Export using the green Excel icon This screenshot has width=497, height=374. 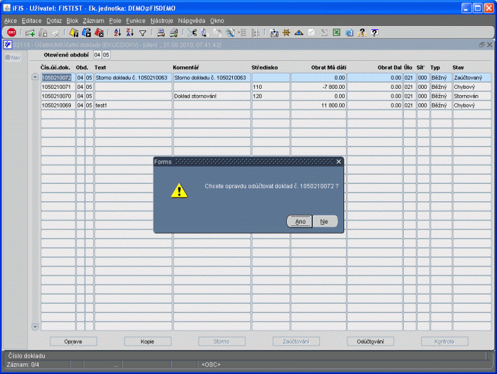pos(337,32)
